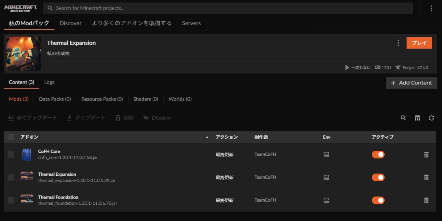The image size is (442, 221).
Task: Show the Mods (3) category
Action: point(19,99)
